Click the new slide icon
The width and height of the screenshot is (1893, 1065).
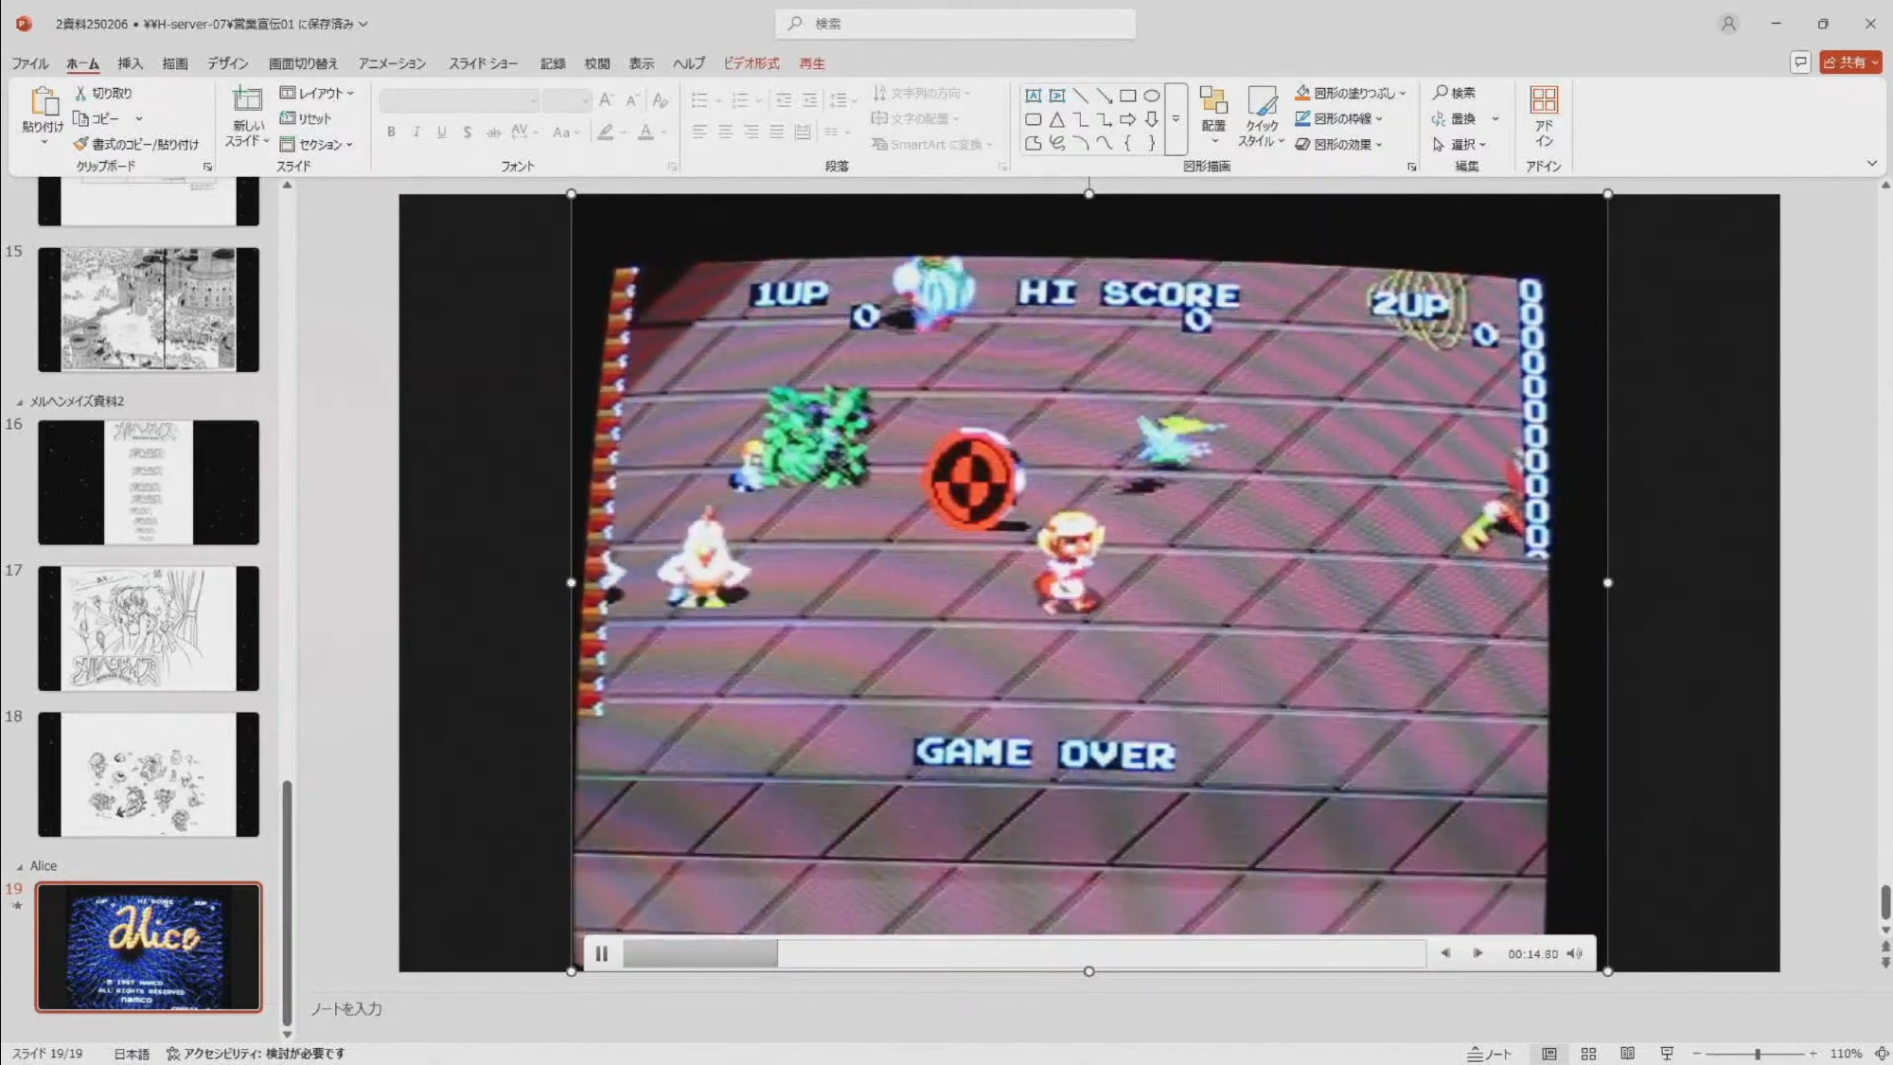click(247, 100)
